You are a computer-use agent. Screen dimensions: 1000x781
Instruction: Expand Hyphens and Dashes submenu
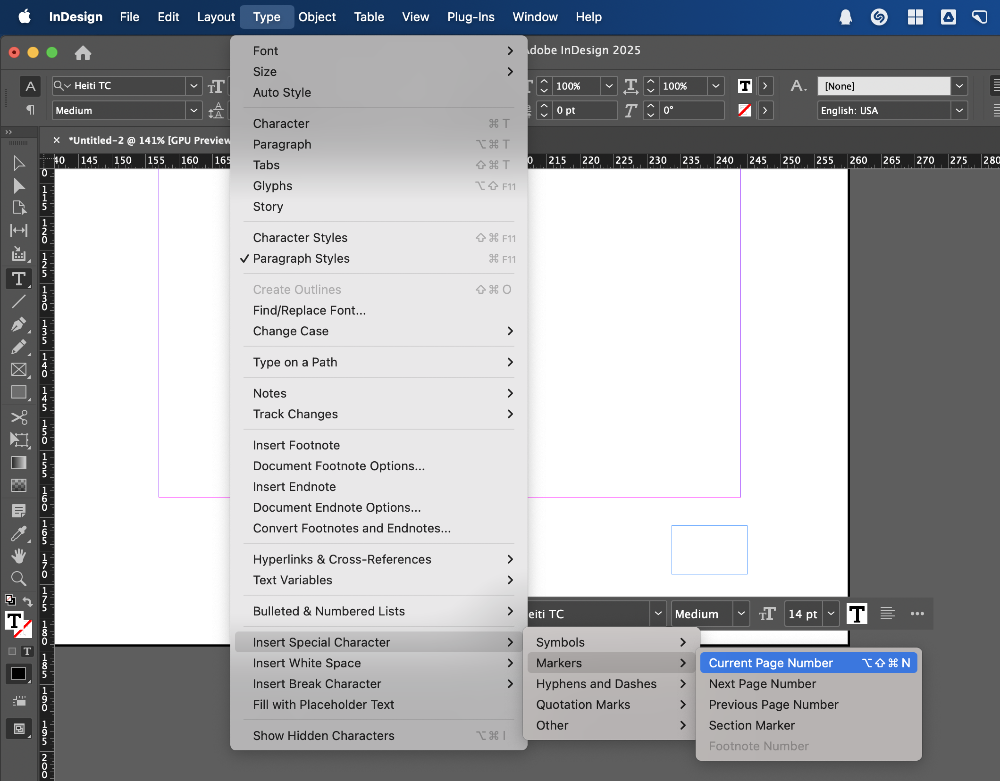pos(611,684)
